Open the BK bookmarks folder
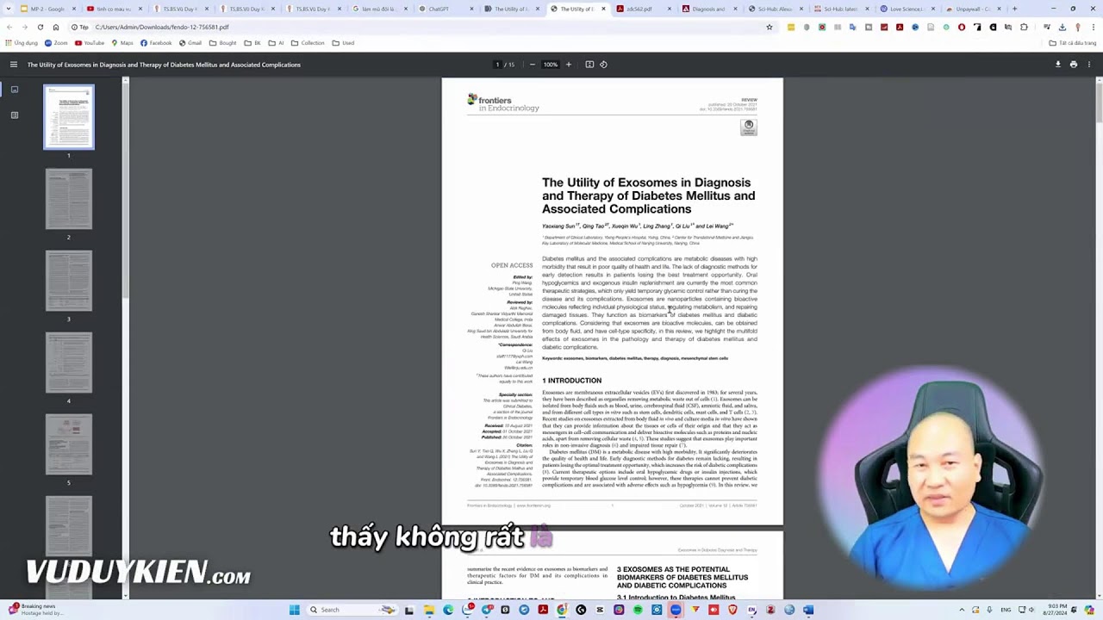The height and width of the screenshot is (620, 1103). click(252, 43)
